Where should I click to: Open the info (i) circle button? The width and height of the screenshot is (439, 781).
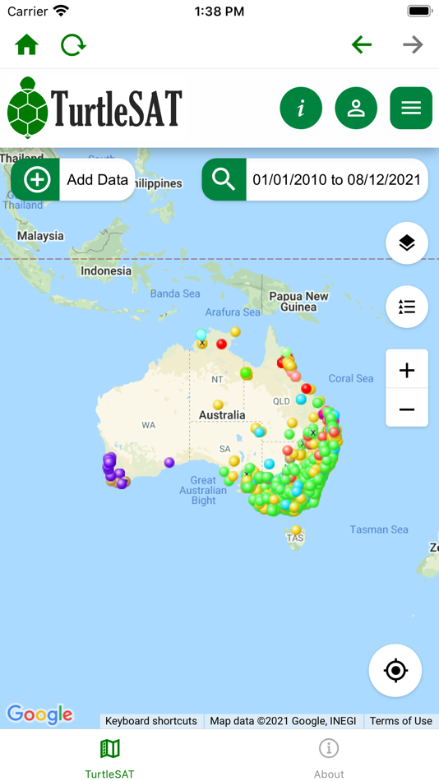click(x=301, y=108)
